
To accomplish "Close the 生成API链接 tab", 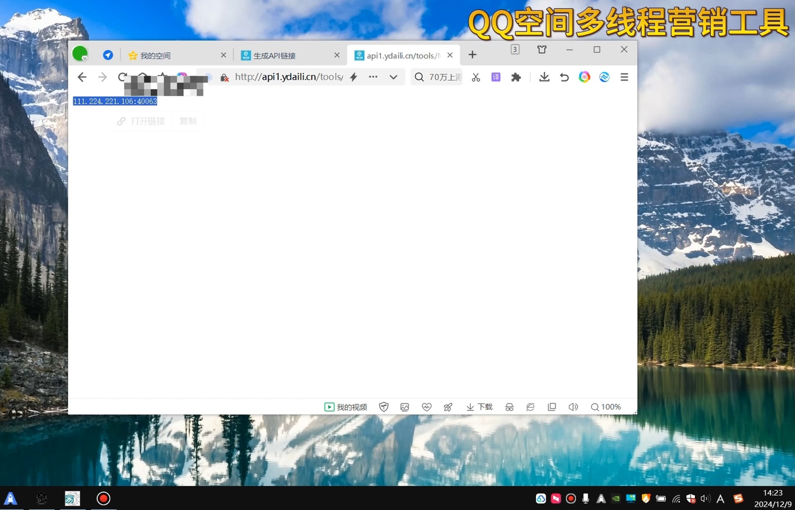I will (337, 55).
